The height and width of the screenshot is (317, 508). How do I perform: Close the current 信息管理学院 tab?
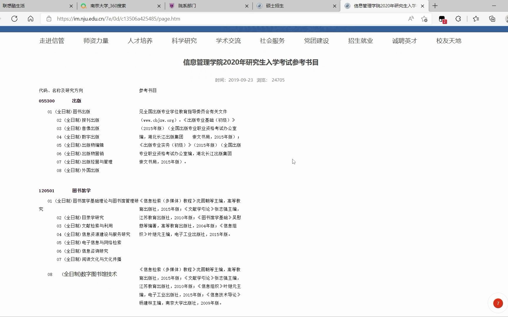tap(422, 6)
